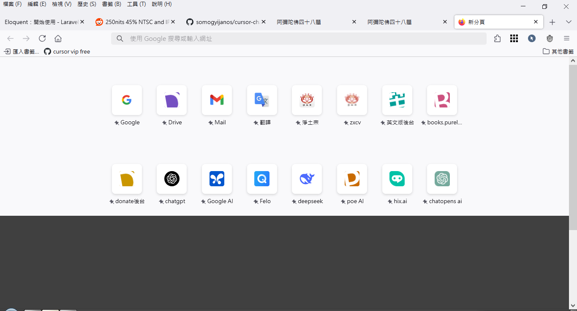Screen dimensions: 577x311
Task: Go to the home page
Action: (x=58, y=38)
